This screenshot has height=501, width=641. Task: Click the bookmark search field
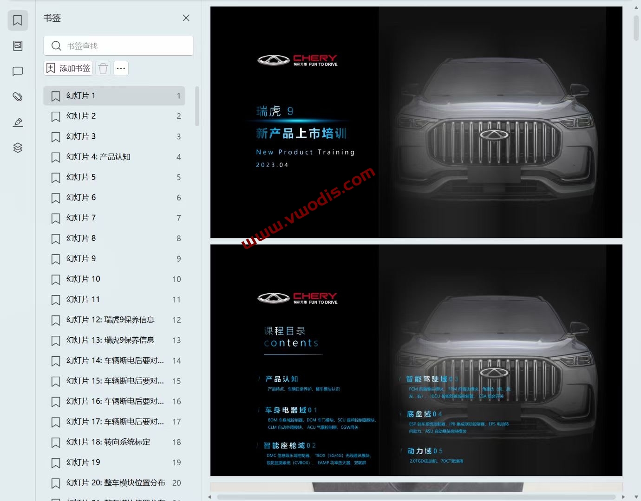118,45
